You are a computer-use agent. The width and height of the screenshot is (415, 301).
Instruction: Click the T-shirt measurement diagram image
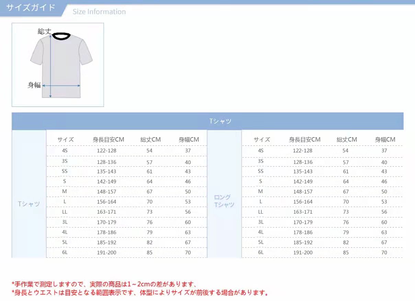(x=58, y=64)
